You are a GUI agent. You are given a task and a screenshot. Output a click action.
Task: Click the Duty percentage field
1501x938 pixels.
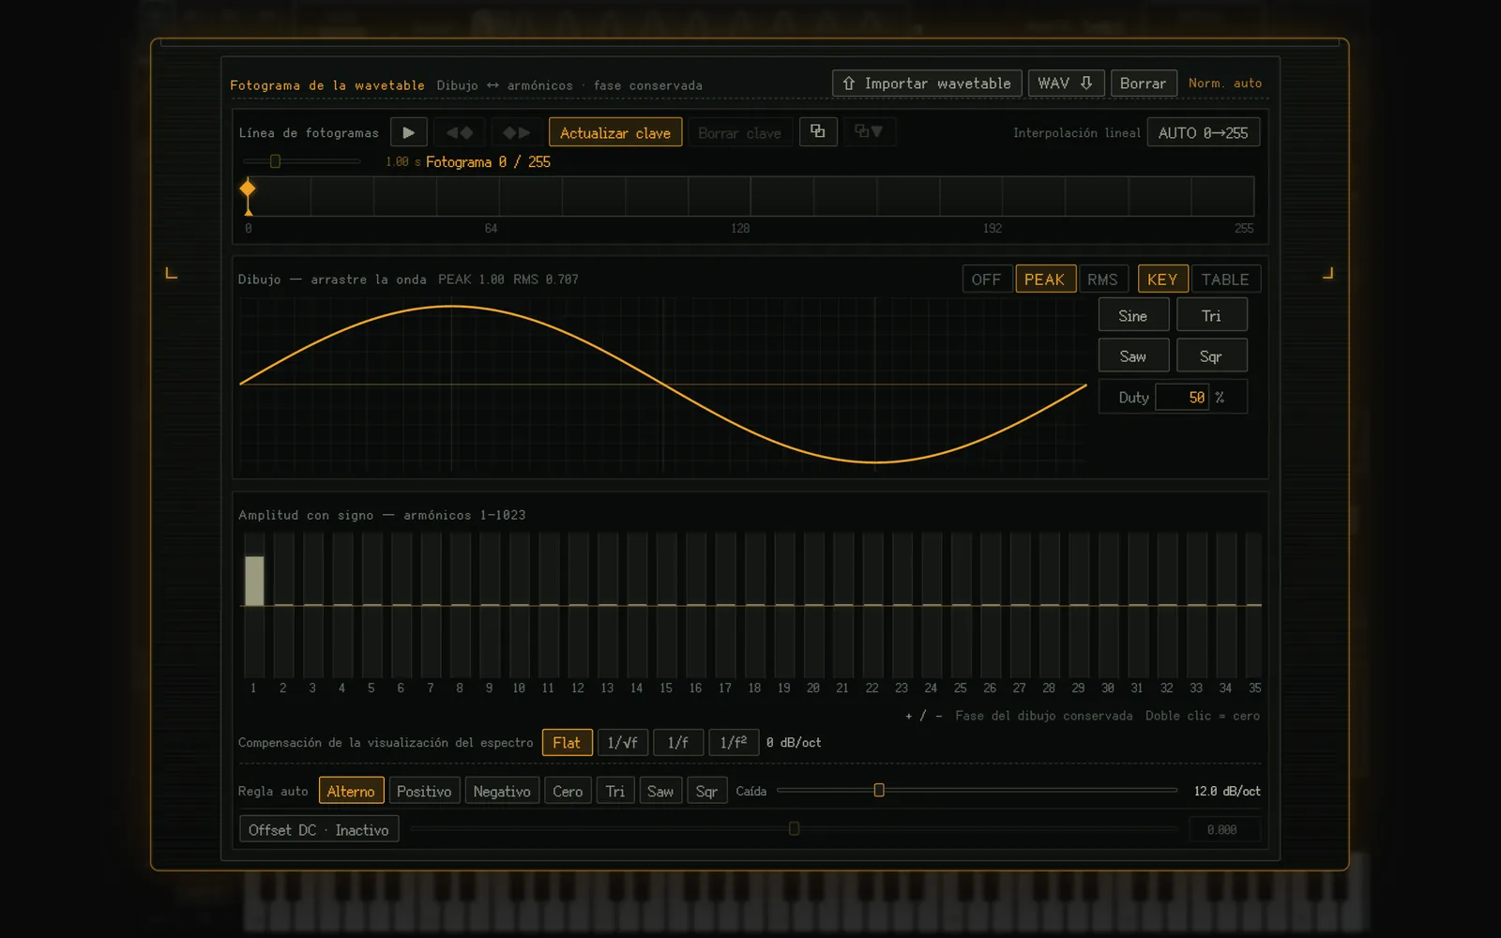[x=1183, y=398]
